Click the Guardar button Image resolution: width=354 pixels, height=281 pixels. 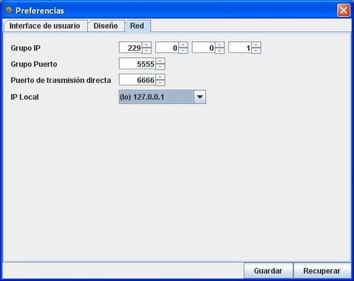tap(268, 270)
